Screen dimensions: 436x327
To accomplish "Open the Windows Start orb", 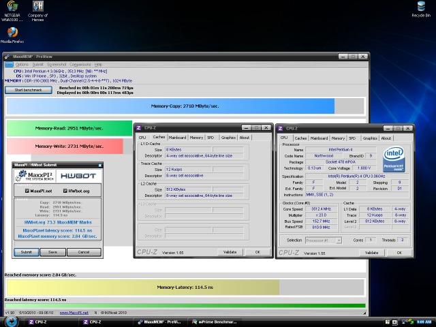I will [12, 322].
